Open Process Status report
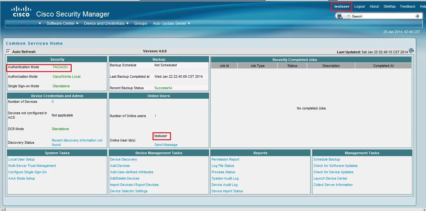Image resolution: width=426 pixels, height=211 pixels. tap(223, 172)
